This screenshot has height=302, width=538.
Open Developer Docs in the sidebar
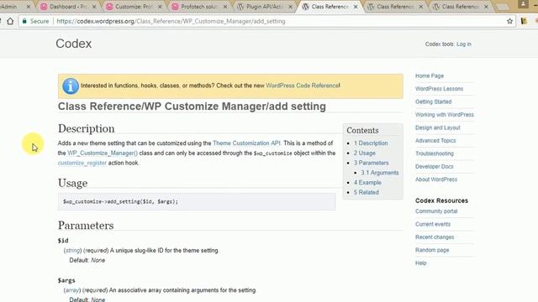434,167
